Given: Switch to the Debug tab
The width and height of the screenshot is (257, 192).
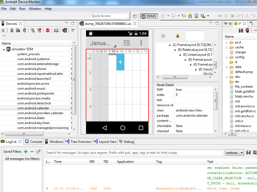Looking at the screenshot, I should pyautogui.click(x=126, y=142).
